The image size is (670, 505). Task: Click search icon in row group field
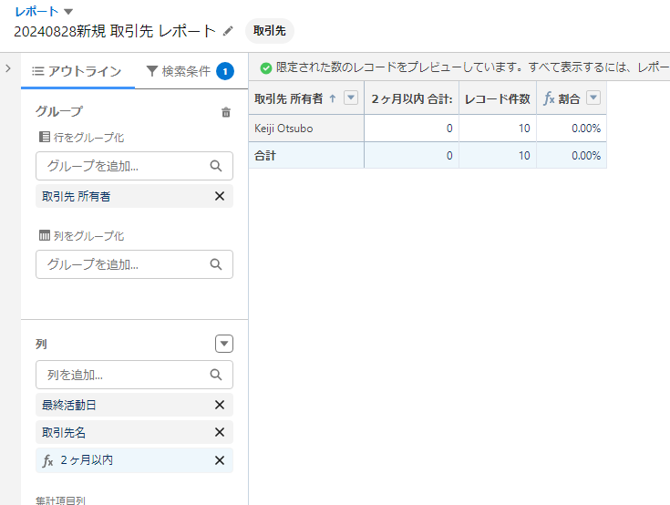216,166
